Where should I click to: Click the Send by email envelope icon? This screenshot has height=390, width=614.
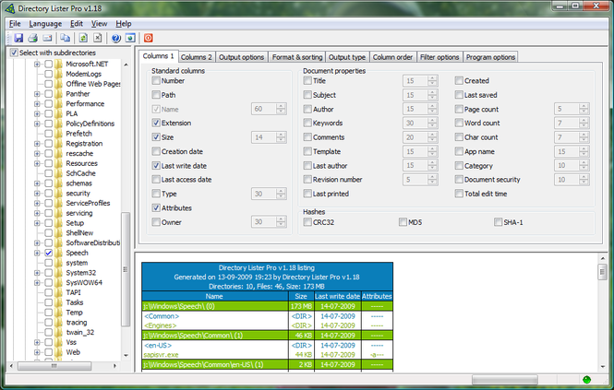47,38
